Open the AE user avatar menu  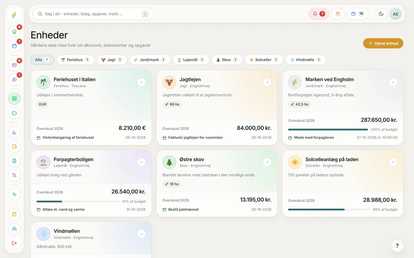click(395, 14)
